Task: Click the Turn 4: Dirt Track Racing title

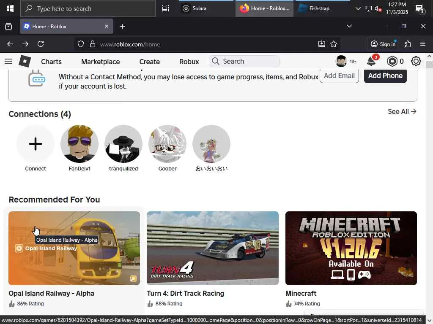Action: [x=185, y=294]
